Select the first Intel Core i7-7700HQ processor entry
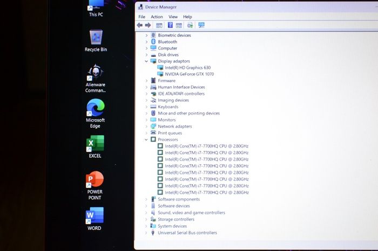This screenshot has height=251, width=378. 207,146
